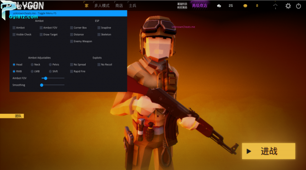Toggle No Spread exploit
Image resolution: width=306 pixels, height=170 pixels.
coord(72,65)
